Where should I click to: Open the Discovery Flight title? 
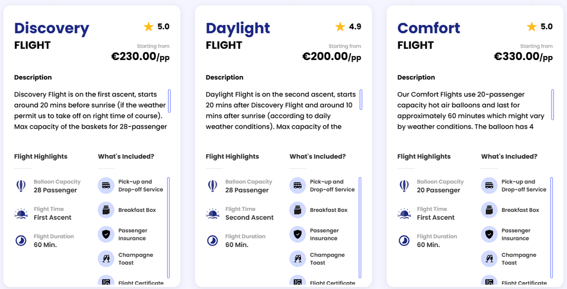pyautogui.click(x=52, y=28)
